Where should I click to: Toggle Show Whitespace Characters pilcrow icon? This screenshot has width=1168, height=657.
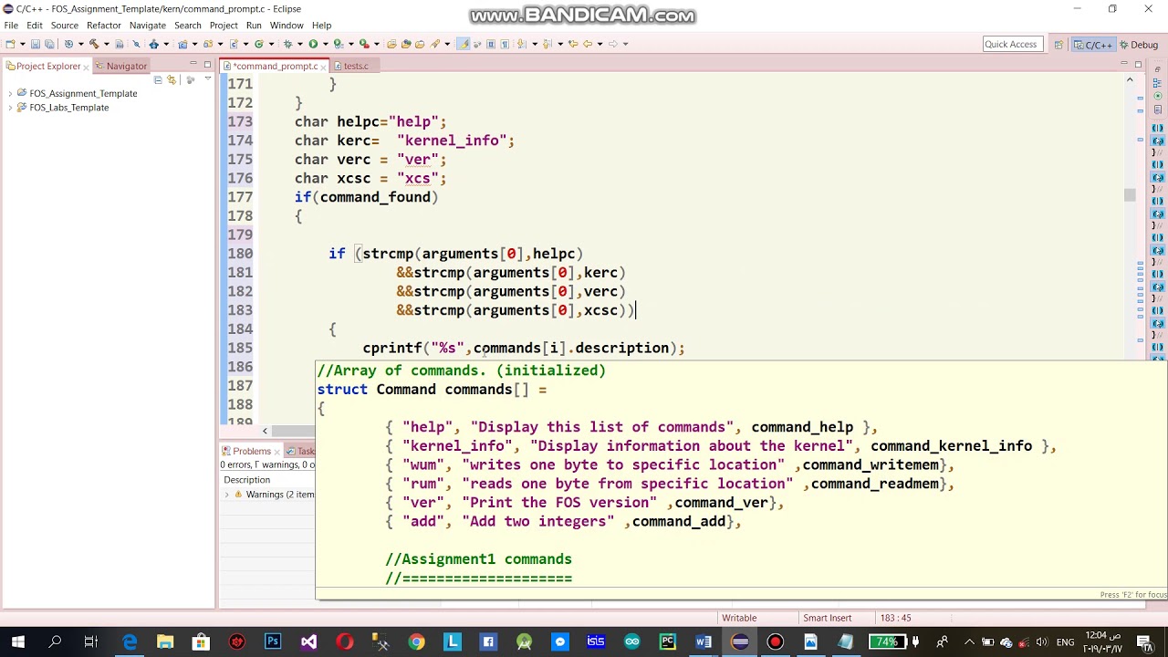pyautogui.click(x=504, y=44)
